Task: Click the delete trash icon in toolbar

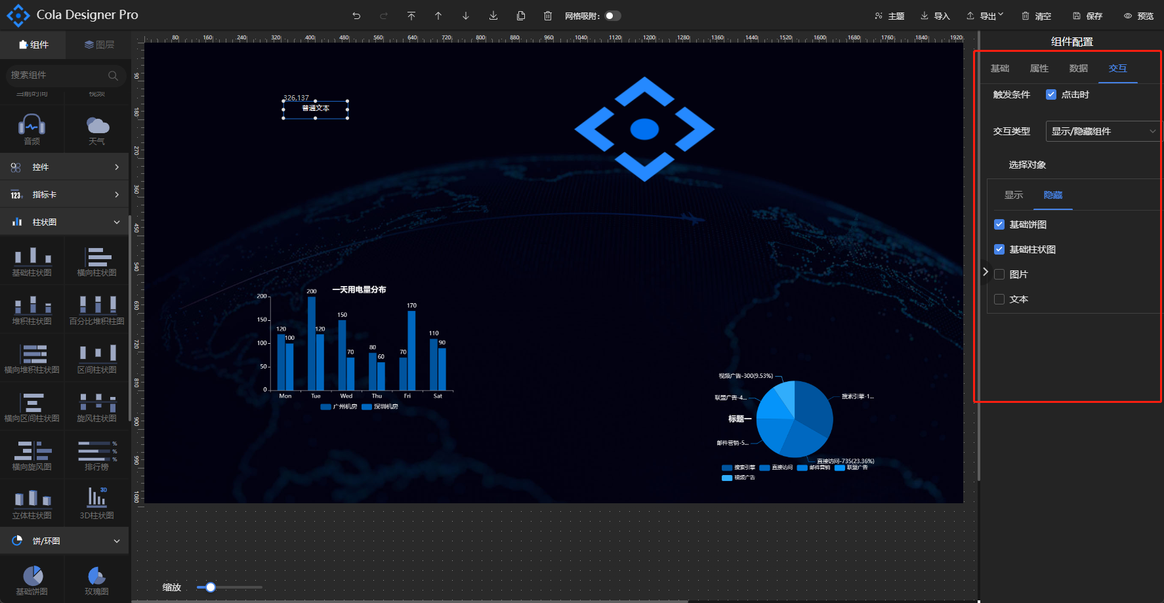Action: (548, 16)
